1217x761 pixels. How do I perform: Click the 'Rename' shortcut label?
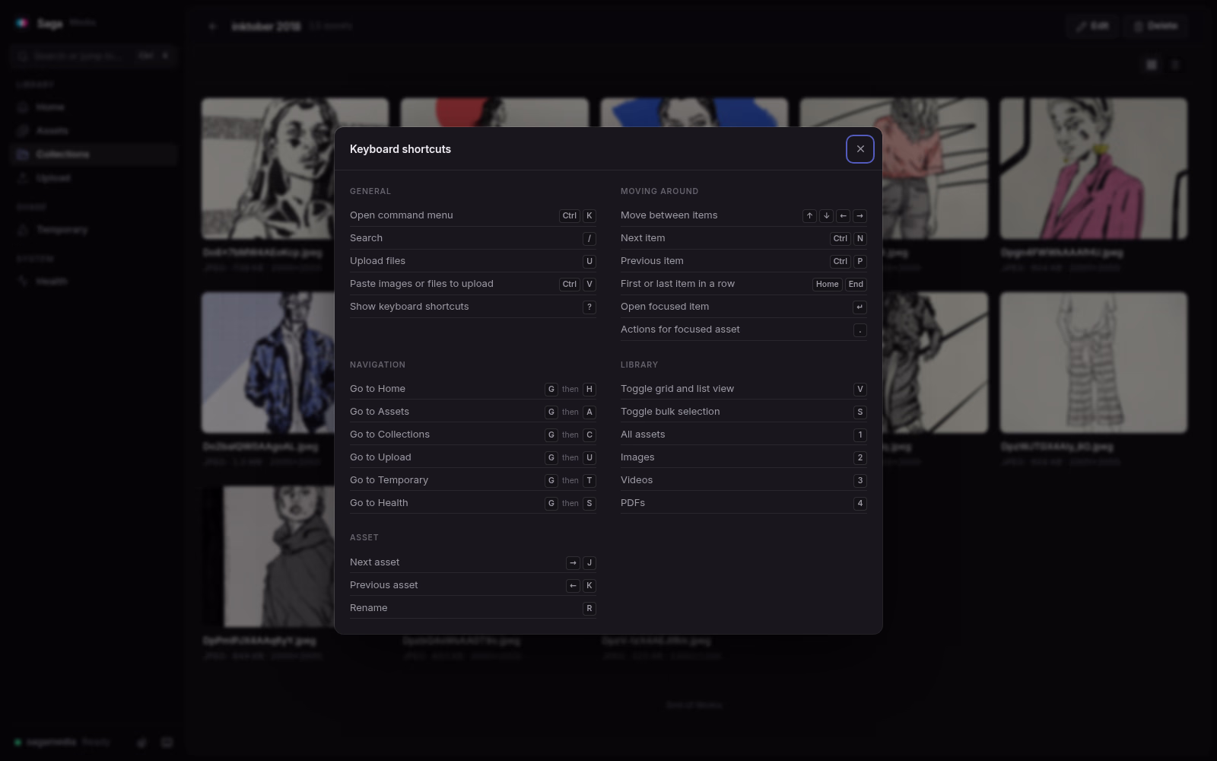click(x=368, y=608)
